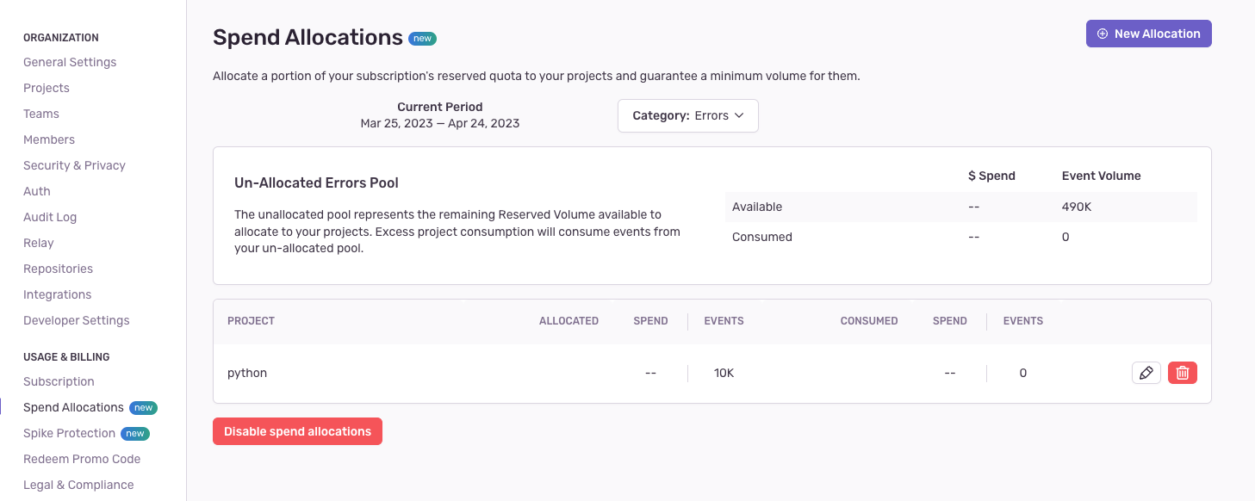This screenshot has width=1255, height=501.
Task: Open Legal & Compliance page
Action: click(x=78, y=485)
